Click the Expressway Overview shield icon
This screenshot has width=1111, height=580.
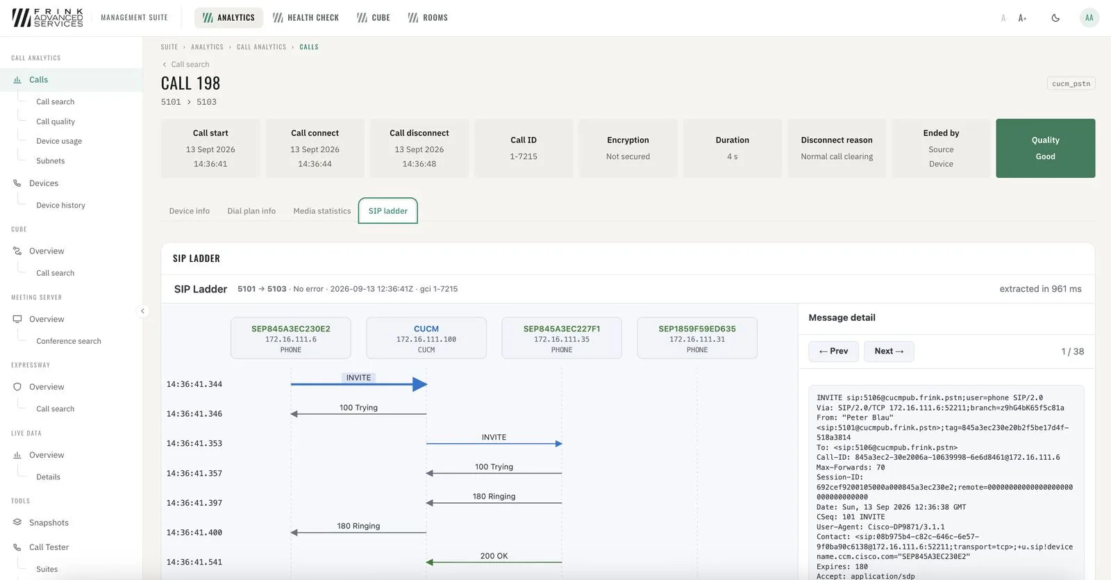point(17,387)
